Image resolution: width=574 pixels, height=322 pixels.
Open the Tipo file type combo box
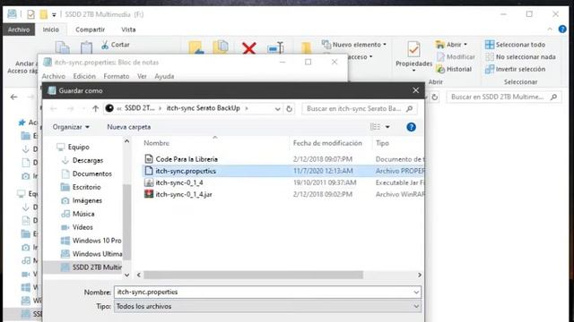[x=267, y=306]
